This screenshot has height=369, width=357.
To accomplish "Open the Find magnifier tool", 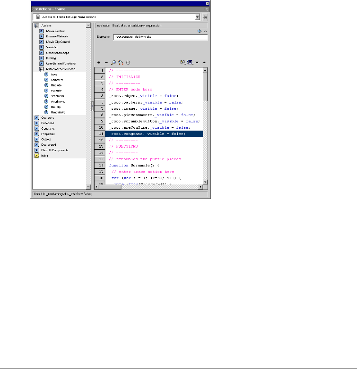I will (113, 63).
